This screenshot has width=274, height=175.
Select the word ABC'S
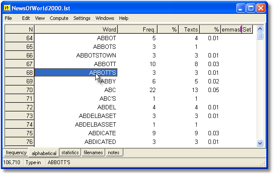(x=107, y=99)
